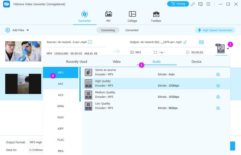Open the Toolbox section
Screen dimensions: 241x155
coord(156,17)
